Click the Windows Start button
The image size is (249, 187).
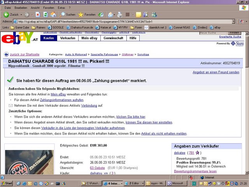[x=7, y=183]
